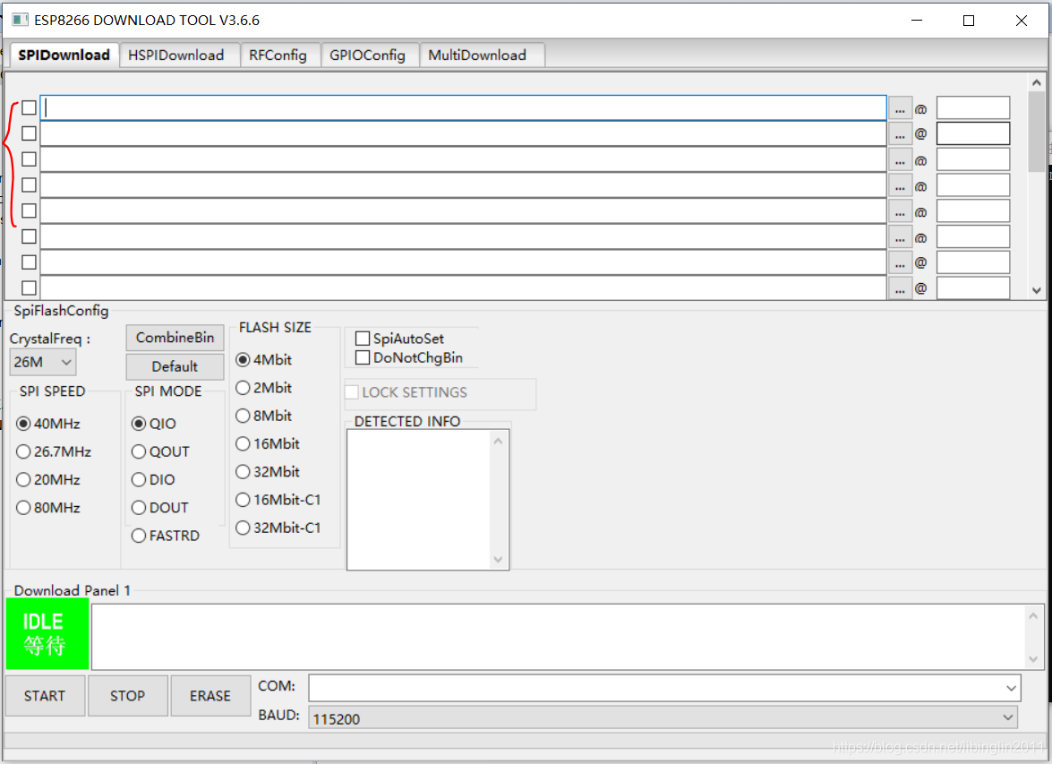
Task: Browse for file in fifth row (...)
Action: (900, 210)
